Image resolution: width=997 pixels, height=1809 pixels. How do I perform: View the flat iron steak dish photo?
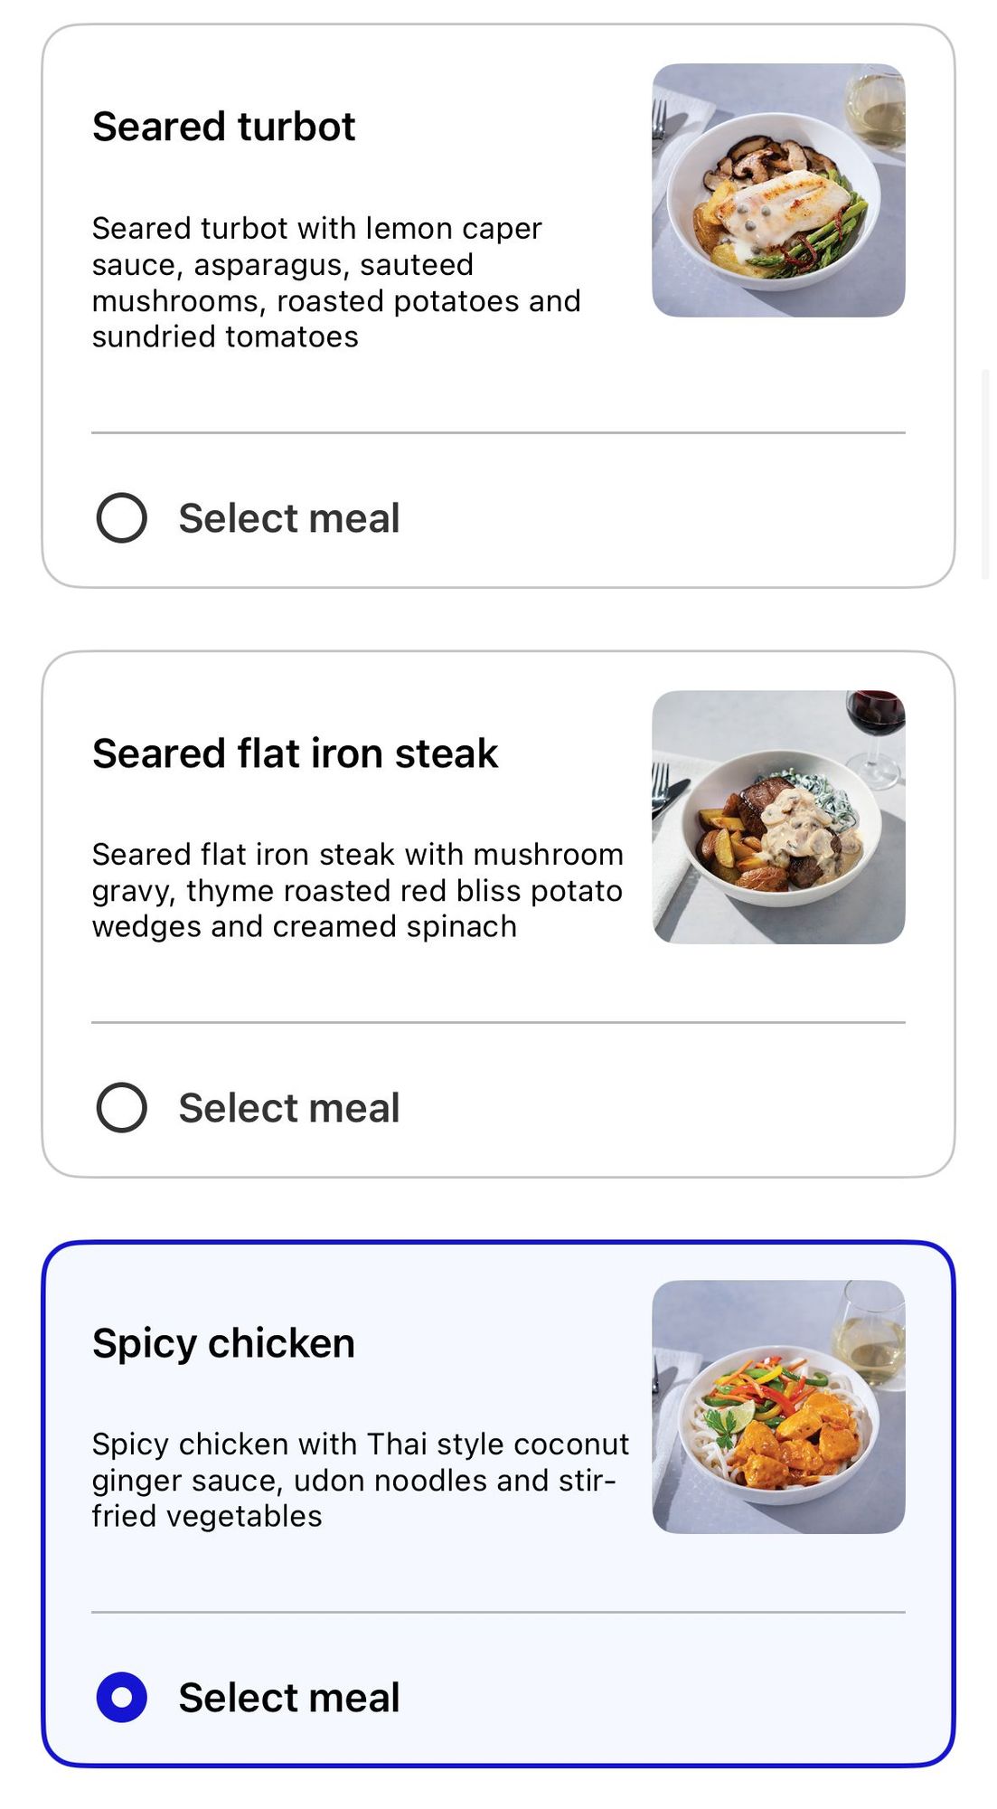(778, 817)
